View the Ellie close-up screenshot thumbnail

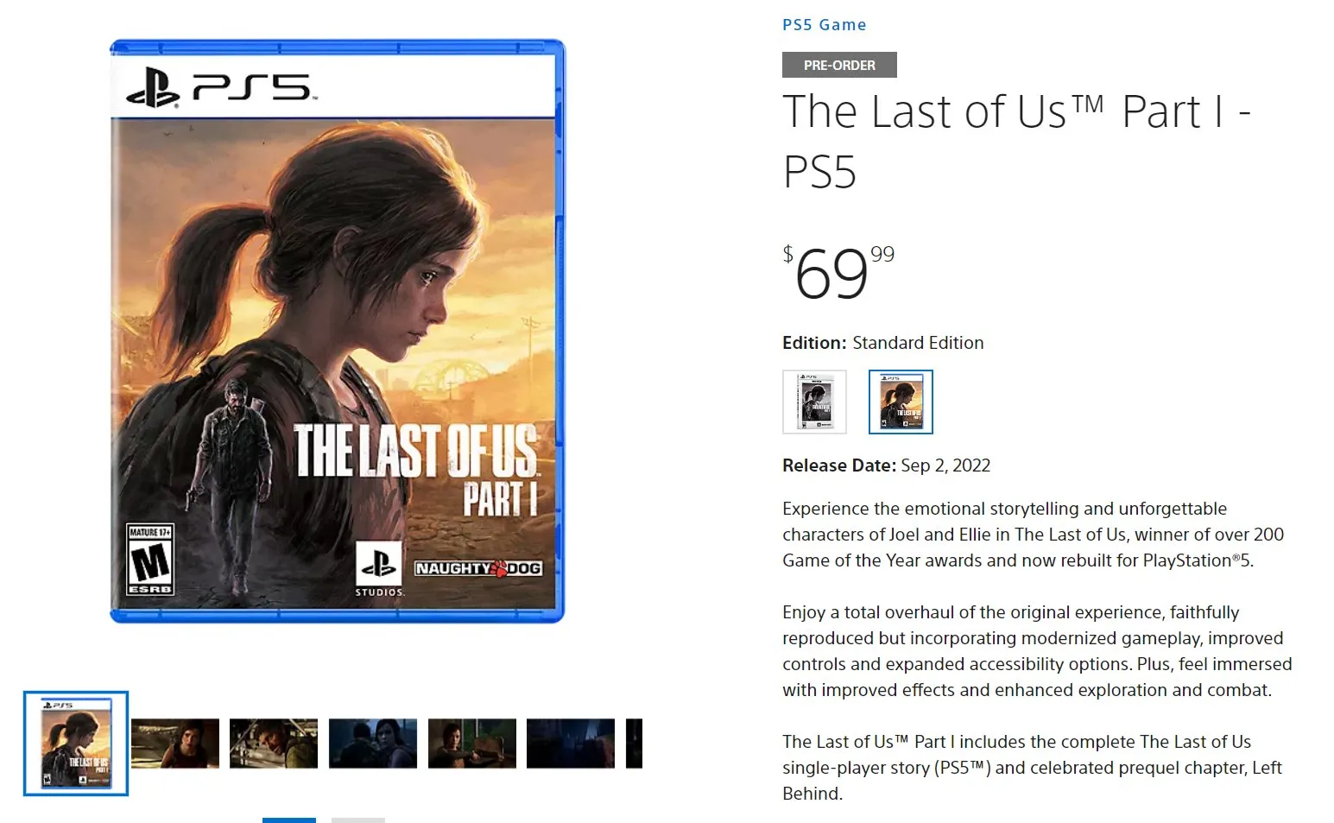tap(175, 744)
